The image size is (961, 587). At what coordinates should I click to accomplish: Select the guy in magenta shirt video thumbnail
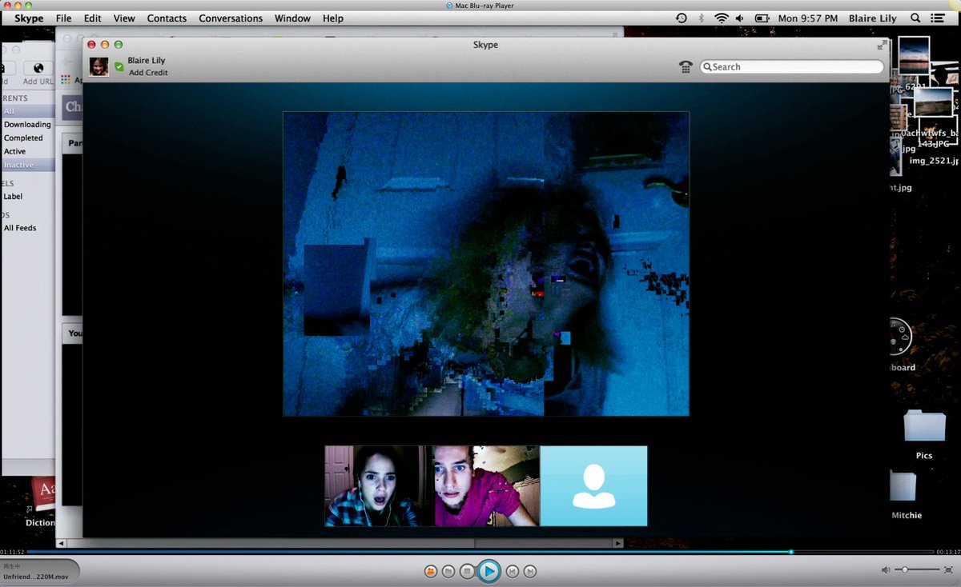click(x=487, y=486)
